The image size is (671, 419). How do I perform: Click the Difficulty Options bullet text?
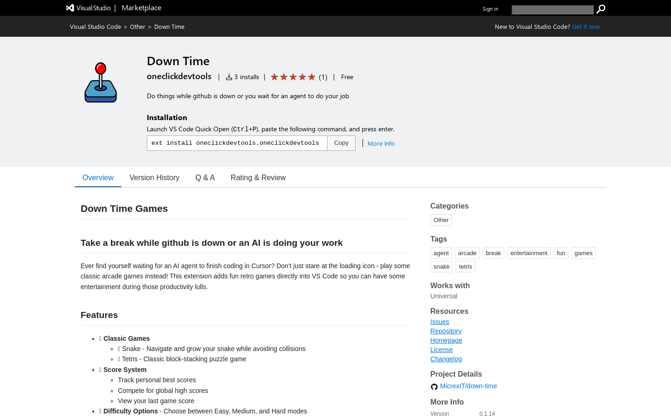(130, 411)
